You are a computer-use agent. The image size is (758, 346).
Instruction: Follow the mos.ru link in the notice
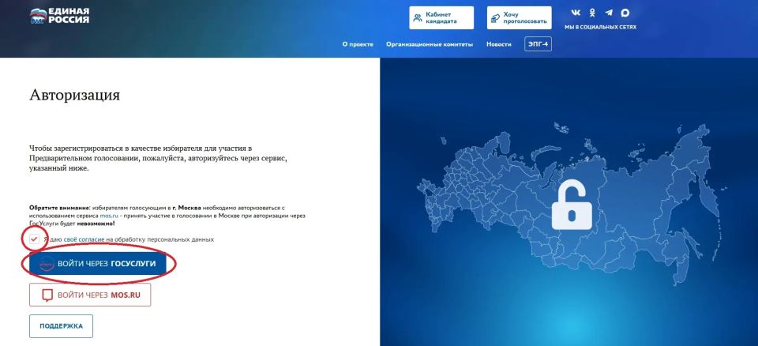click(109, 216)
